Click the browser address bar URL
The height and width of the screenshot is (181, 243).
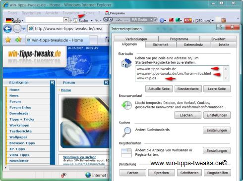(x=68, y=29)
